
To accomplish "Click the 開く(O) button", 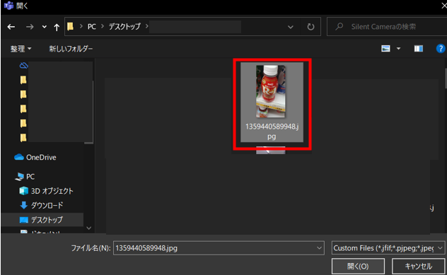I will [x=358, y=267].
